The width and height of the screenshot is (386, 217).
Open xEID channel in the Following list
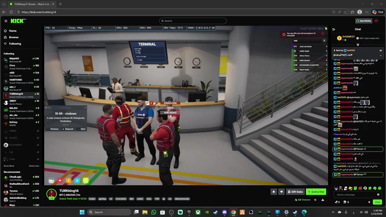click(x=21, y=74)
